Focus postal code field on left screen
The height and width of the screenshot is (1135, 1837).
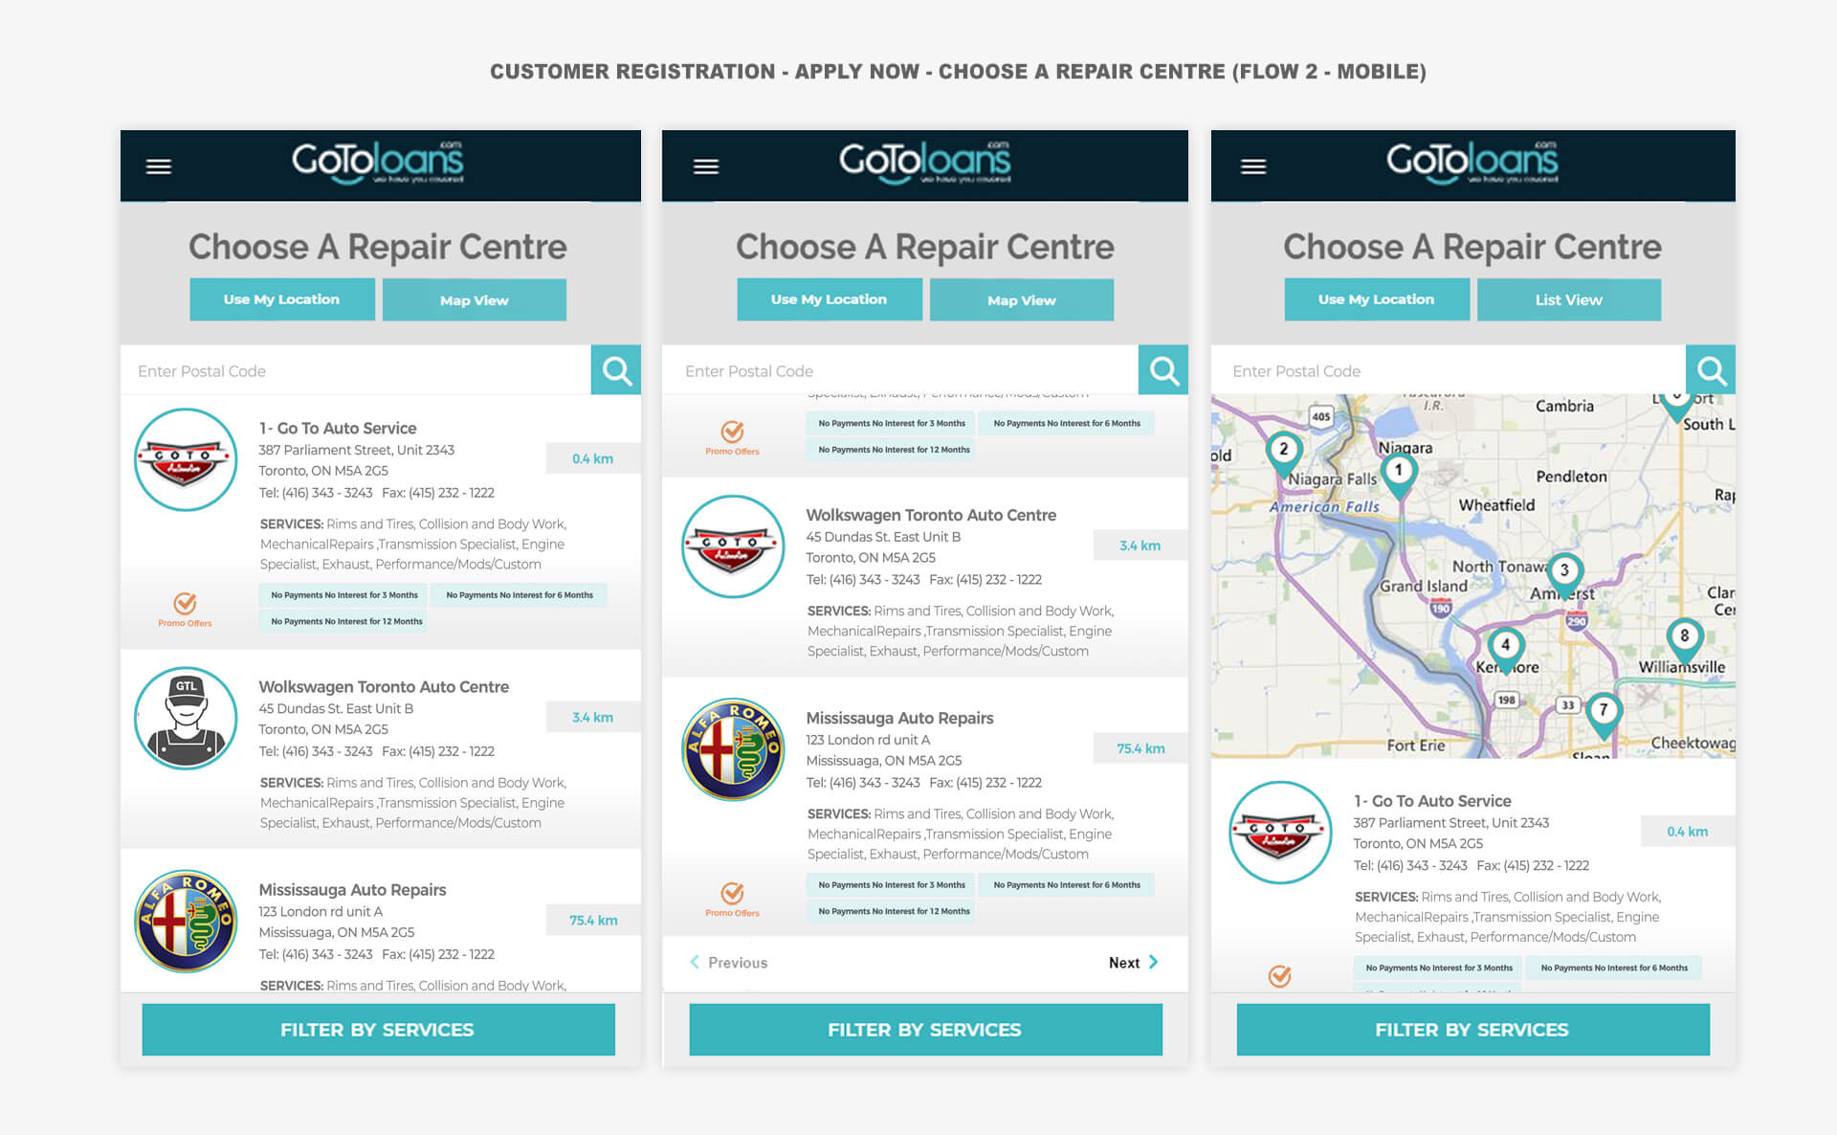[356, 370]
